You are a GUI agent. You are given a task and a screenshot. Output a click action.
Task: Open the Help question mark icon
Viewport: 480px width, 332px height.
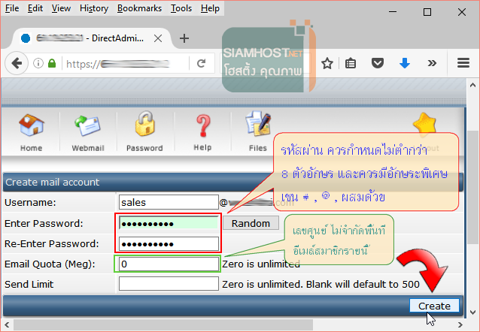pos(202,130)
